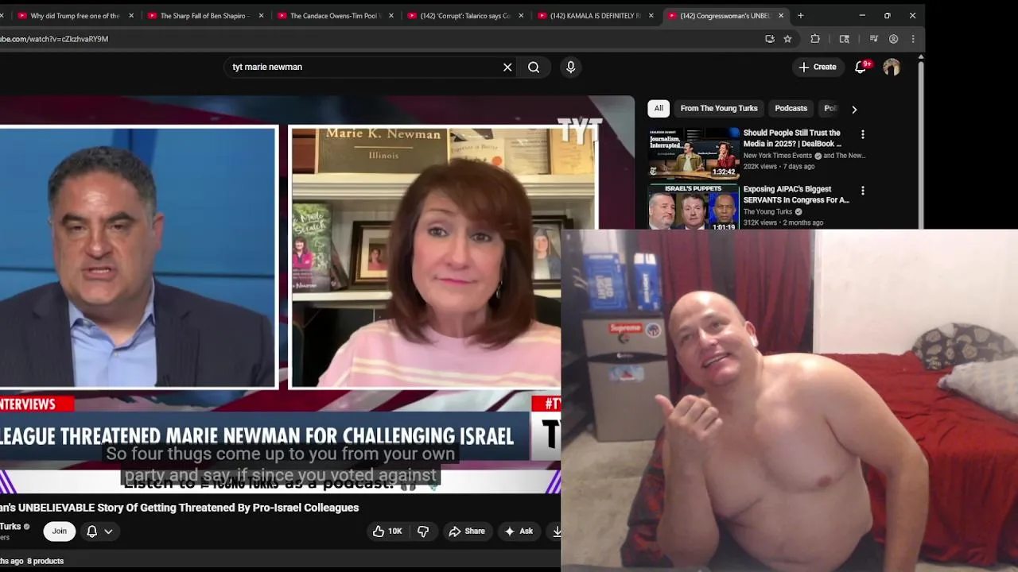1018x572 pixels.
Task: Install app icon in address bar
Action: [x=769, y=39]
